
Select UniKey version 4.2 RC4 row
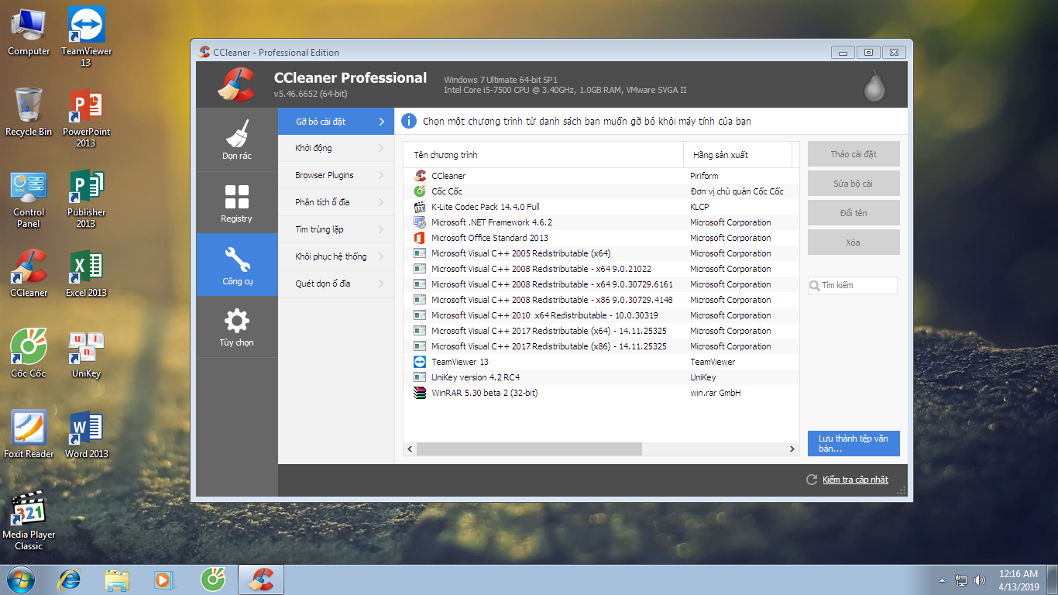pos(601,377)
